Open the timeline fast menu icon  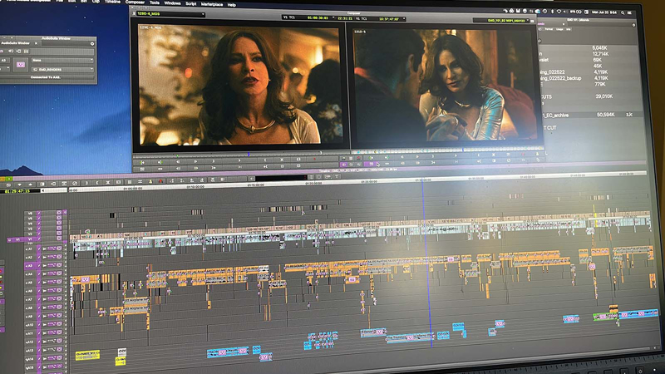pos(8,185)
